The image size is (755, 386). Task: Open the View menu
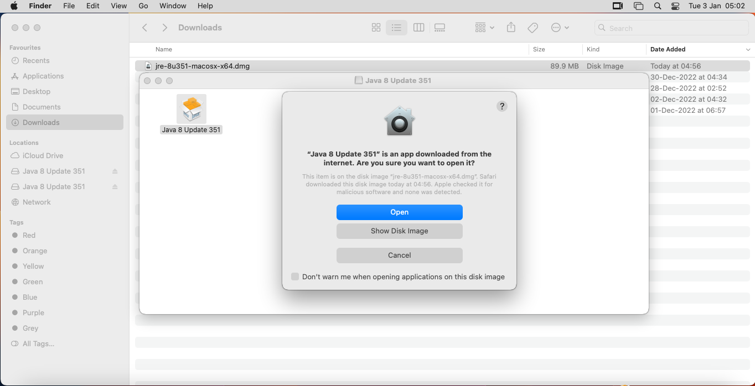click(x=119, y=6)
